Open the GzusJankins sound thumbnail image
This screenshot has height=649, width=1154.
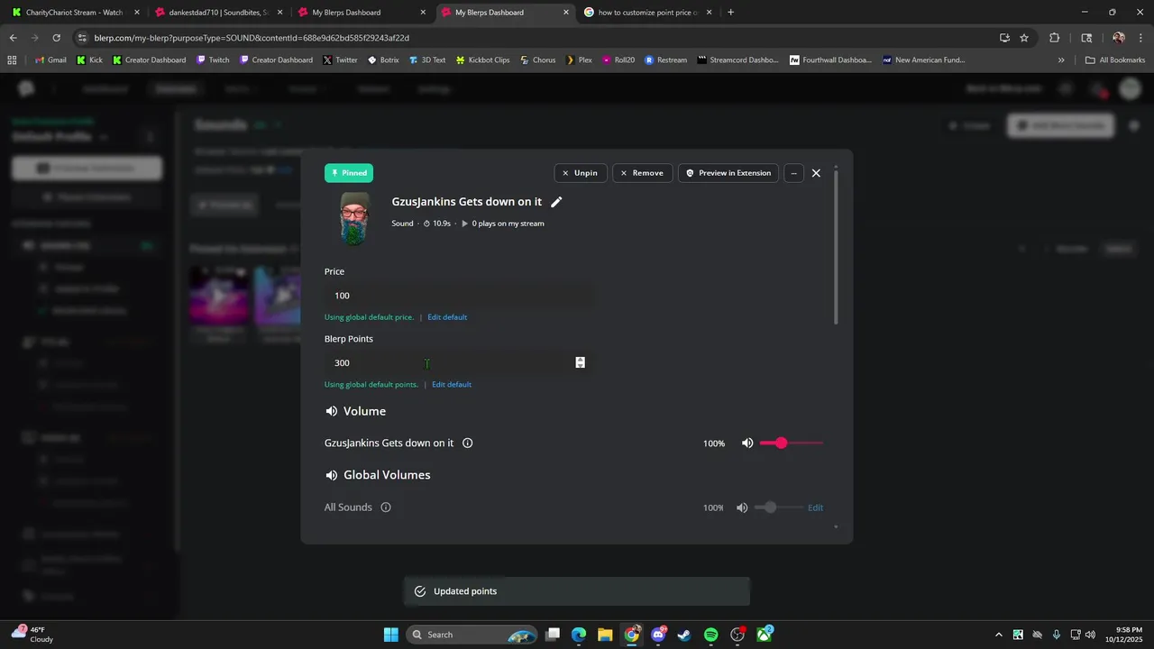point(354,218)
